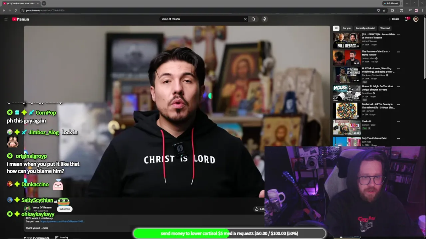
Task: Open the MJF Adam Friedland thumbnail
Action: (x=346, y=75)
